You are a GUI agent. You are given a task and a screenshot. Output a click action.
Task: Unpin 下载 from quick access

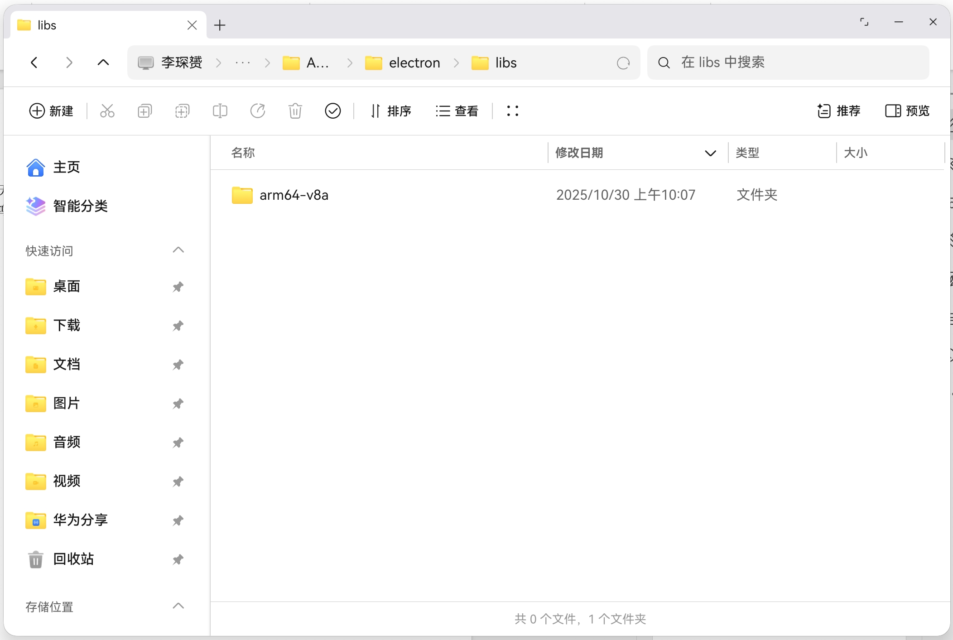point(178,326)
